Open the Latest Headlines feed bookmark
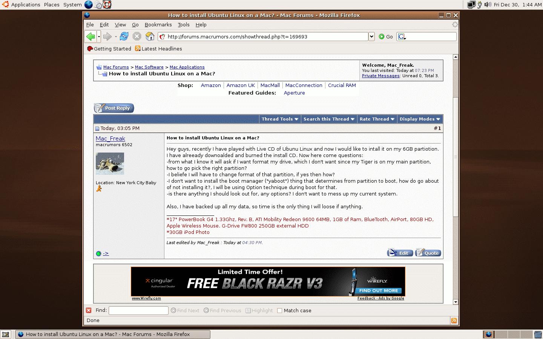543x339 pixels. point(158,49)
